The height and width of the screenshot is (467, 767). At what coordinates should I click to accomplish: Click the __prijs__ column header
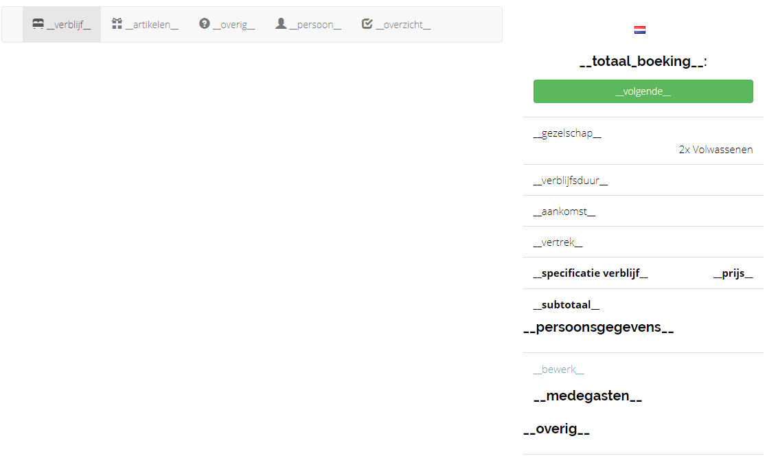coord(733,273)
